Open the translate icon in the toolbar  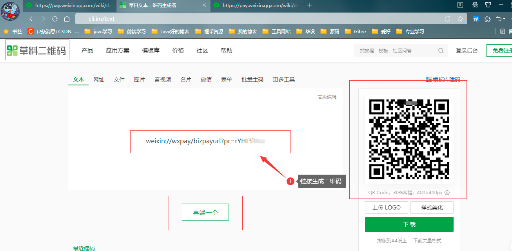pos(476,19)
